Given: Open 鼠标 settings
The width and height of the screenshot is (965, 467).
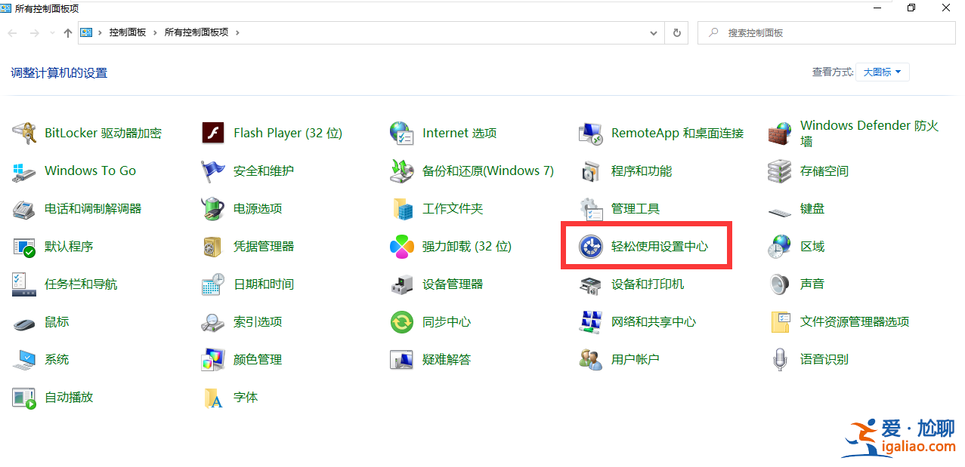Looking at the screenshot, I should (57, 321).
